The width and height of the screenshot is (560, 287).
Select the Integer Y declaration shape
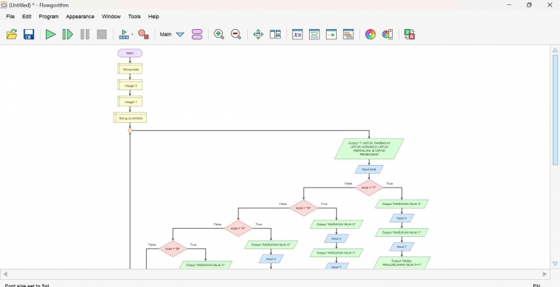[130, 102]
